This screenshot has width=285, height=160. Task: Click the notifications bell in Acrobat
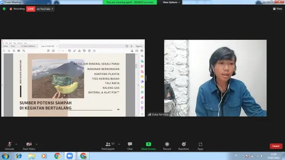click(131, 46)
